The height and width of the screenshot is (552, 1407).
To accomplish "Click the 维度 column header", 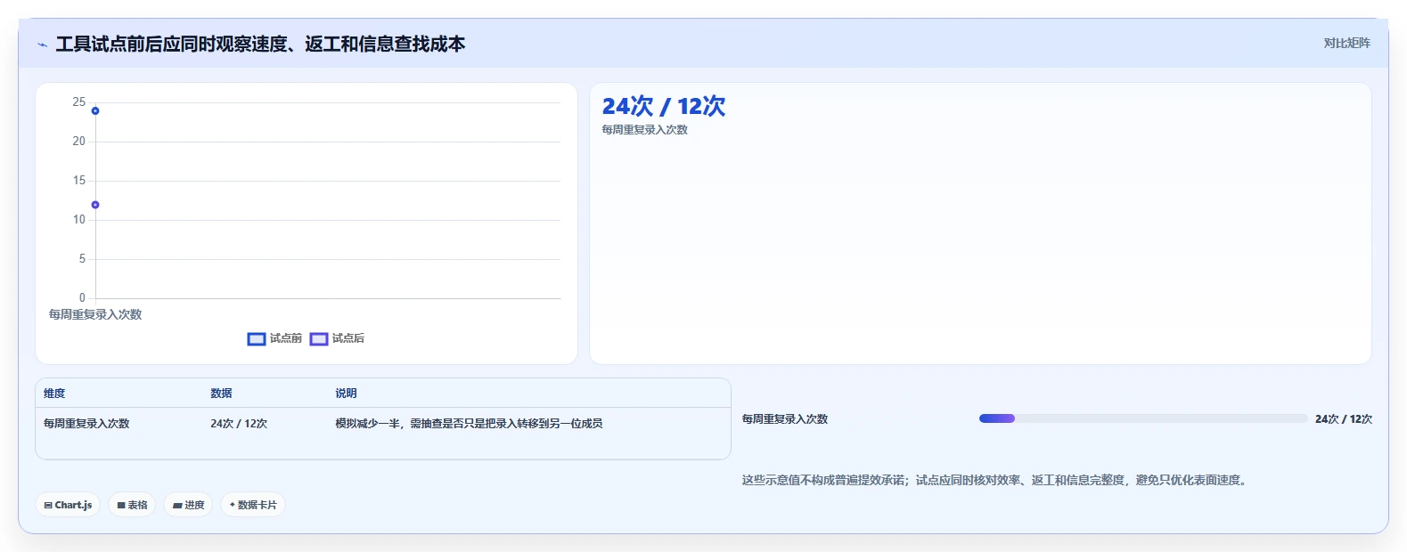I will (x=54, y=394).
